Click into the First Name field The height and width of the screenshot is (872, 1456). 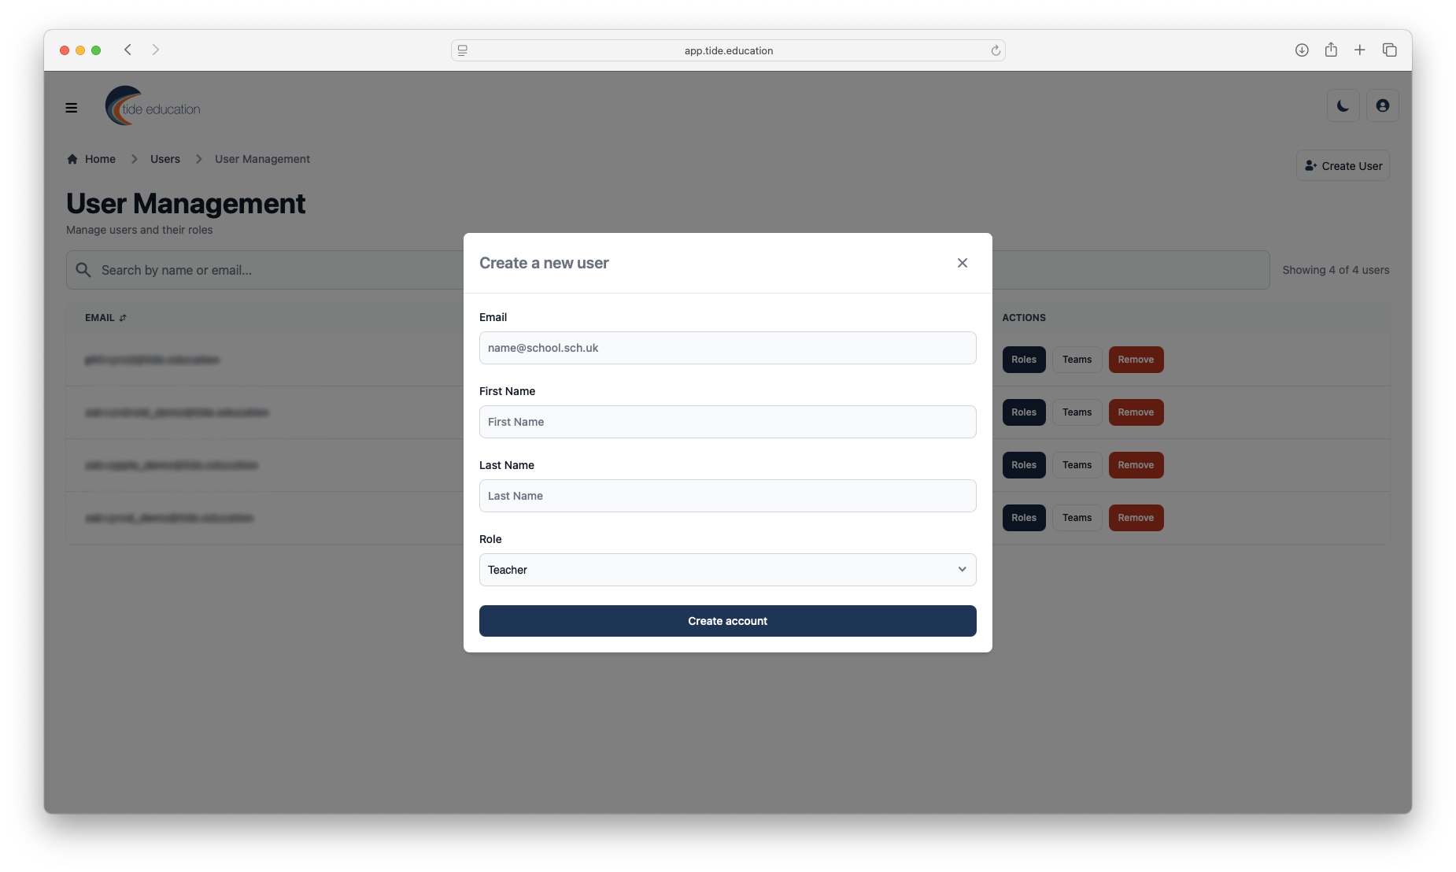click(727, 422)
